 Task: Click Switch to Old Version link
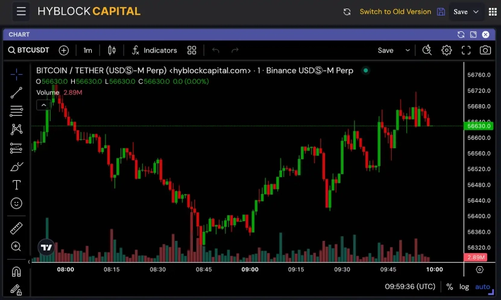(395, 11)
